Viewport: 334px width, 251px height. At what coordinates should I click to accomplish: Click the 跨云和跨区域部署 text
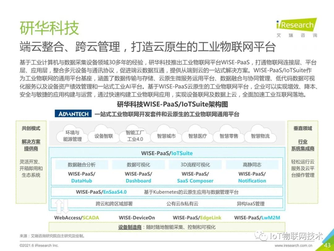click(114, 204)
